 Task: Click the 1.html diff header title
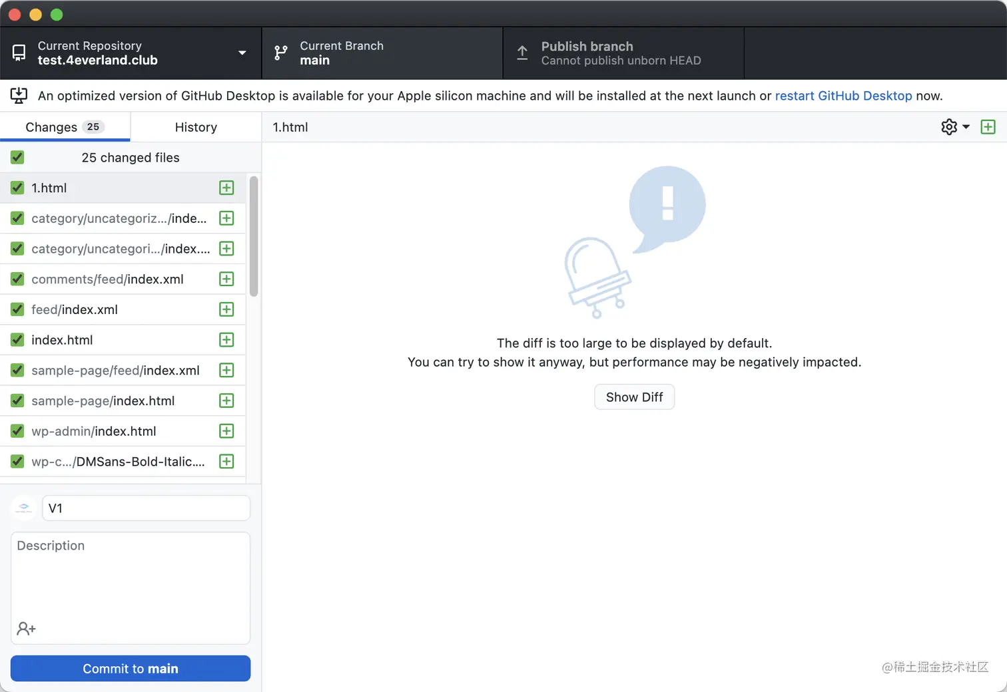290,127
